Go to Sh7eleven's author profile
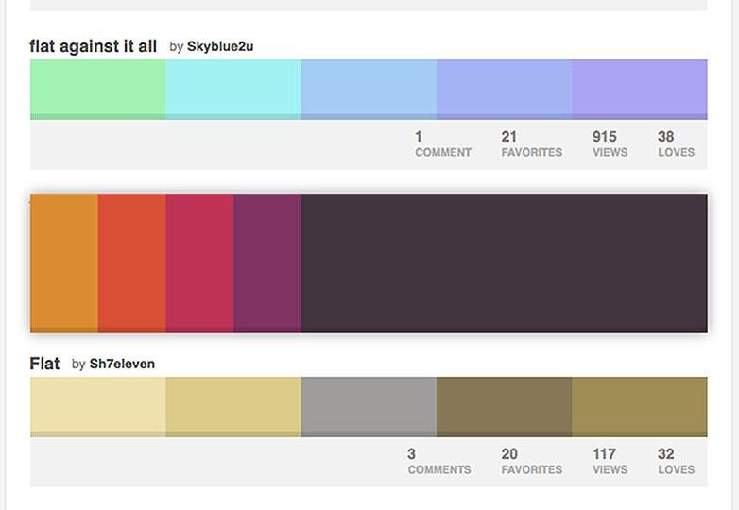This screenshot has width=739, height=510. (122, 364)
